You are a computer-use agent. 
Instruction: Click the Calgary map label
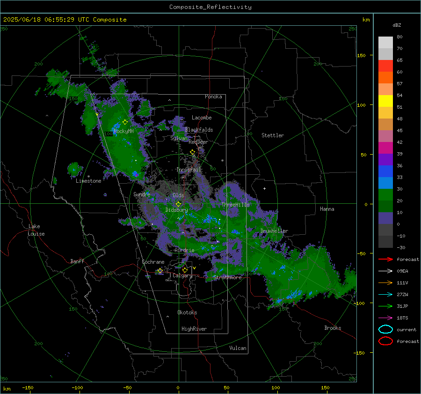[182, 275]
